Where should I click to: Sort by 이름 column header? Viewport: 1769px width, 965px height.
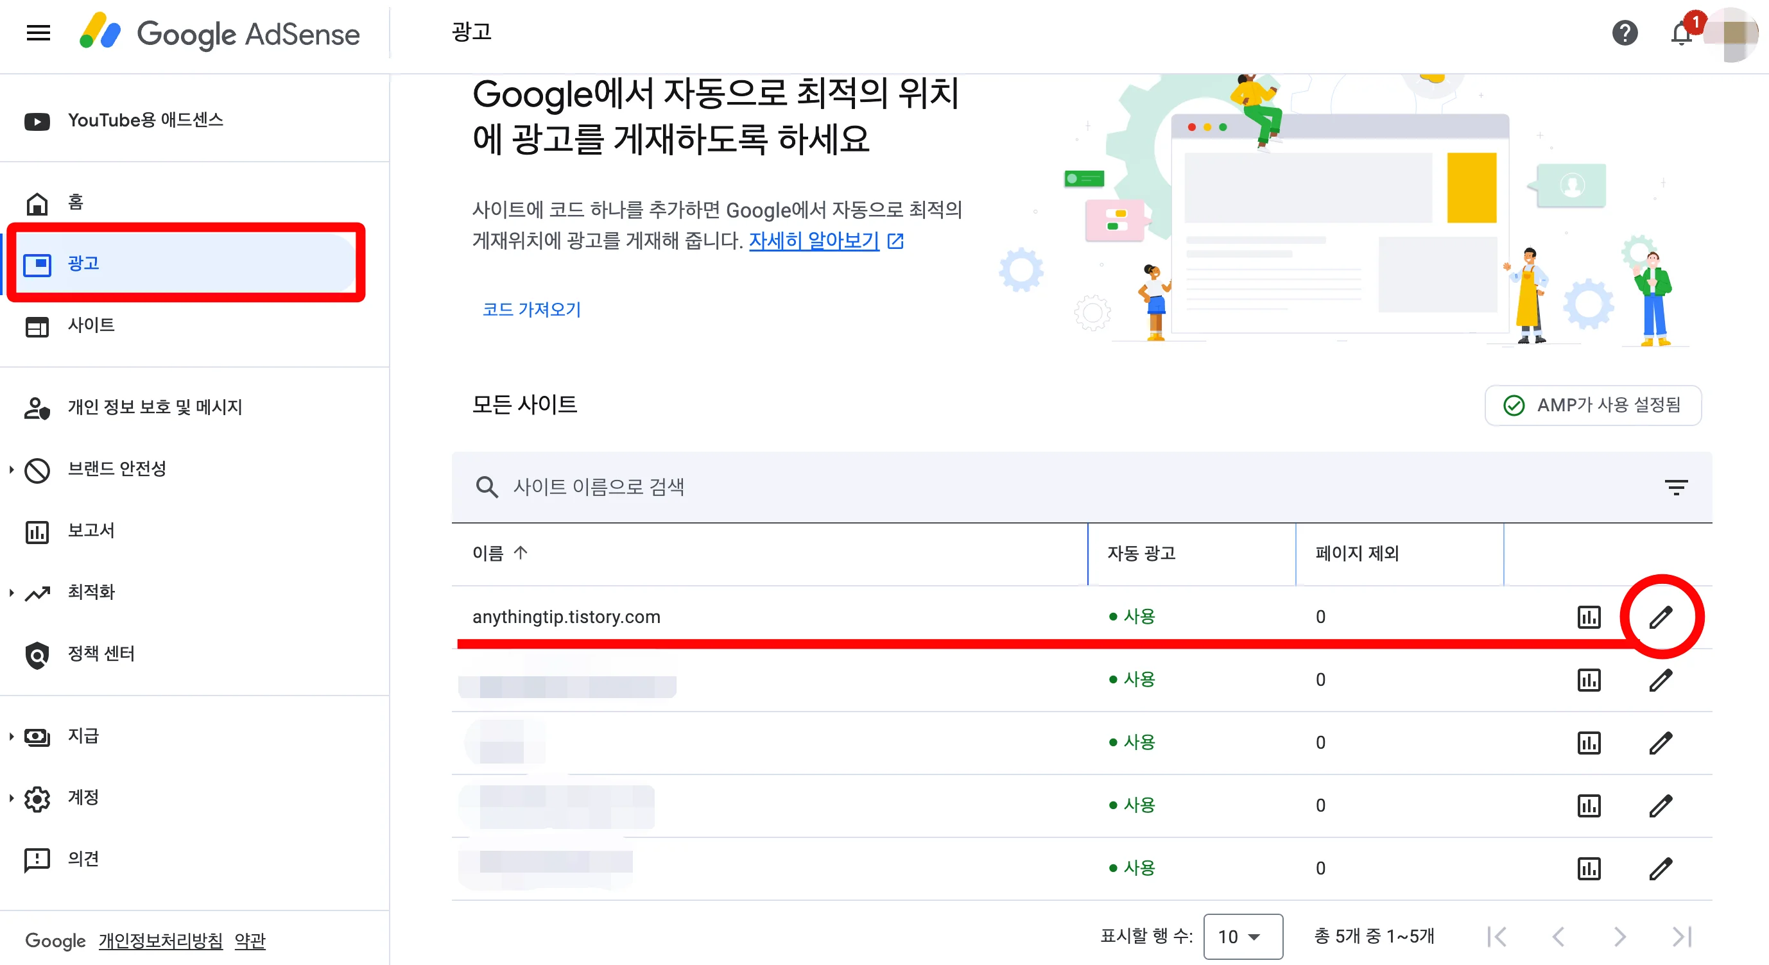[x=501, y=552]
